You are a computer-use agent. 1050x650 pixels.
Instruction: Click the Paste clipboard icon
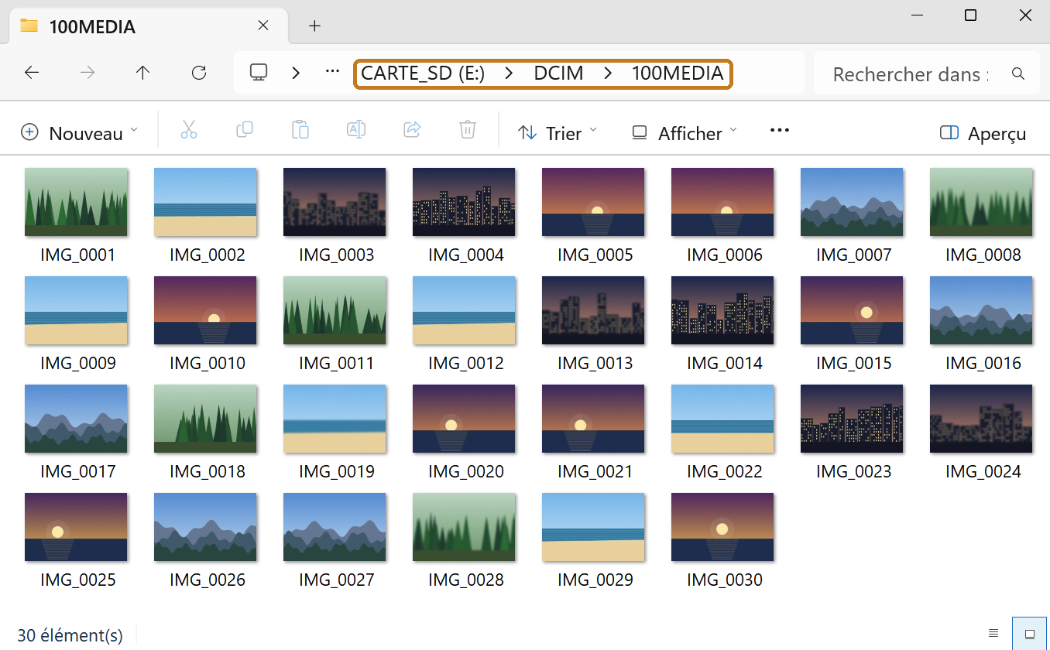point(300,130)
